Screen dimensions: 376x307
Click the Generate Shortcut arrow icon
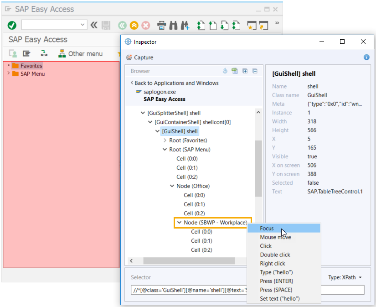point(263,26)
